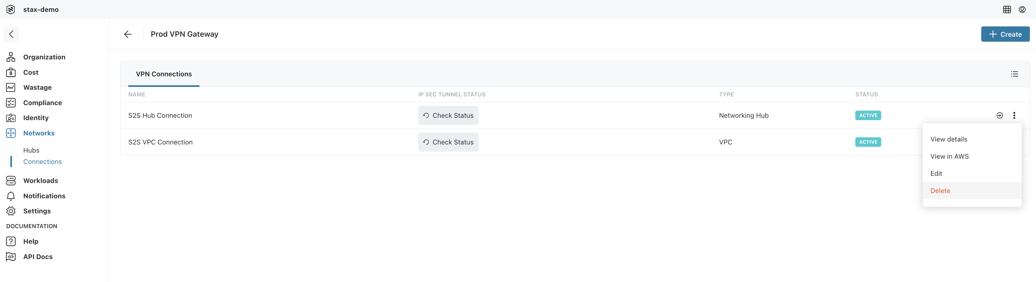This screenshot has height=282, width=1036.
Task: Check Status for S2S Hub Connection
Action: 448,116
